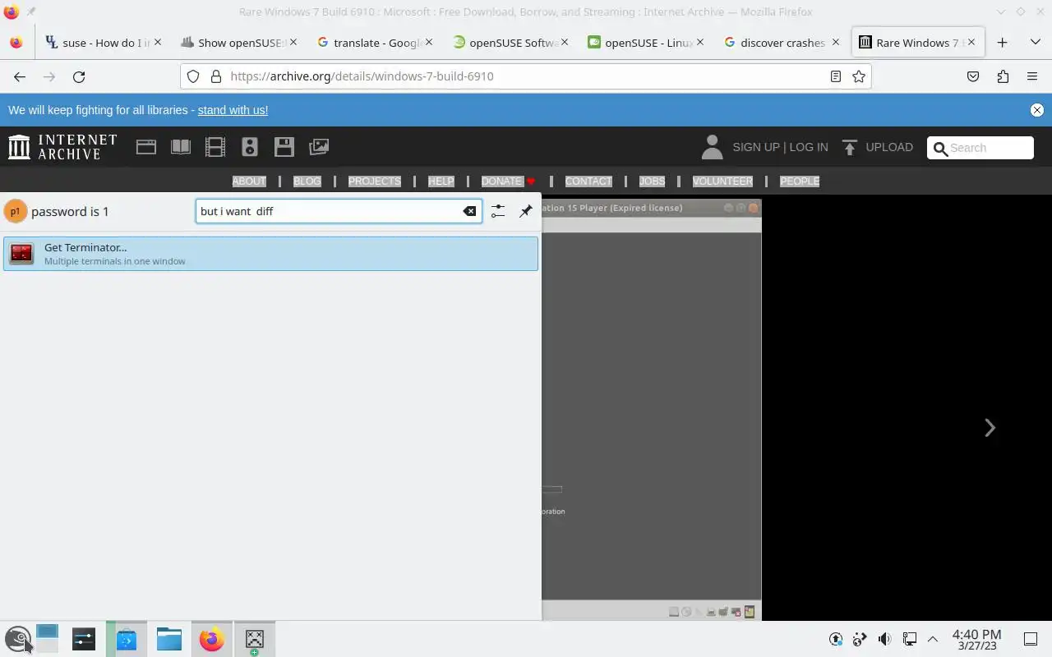Open the Dolphin file manager in the taskbar
The height and width of the screenshot is (657, 1052).
[169, 639]
